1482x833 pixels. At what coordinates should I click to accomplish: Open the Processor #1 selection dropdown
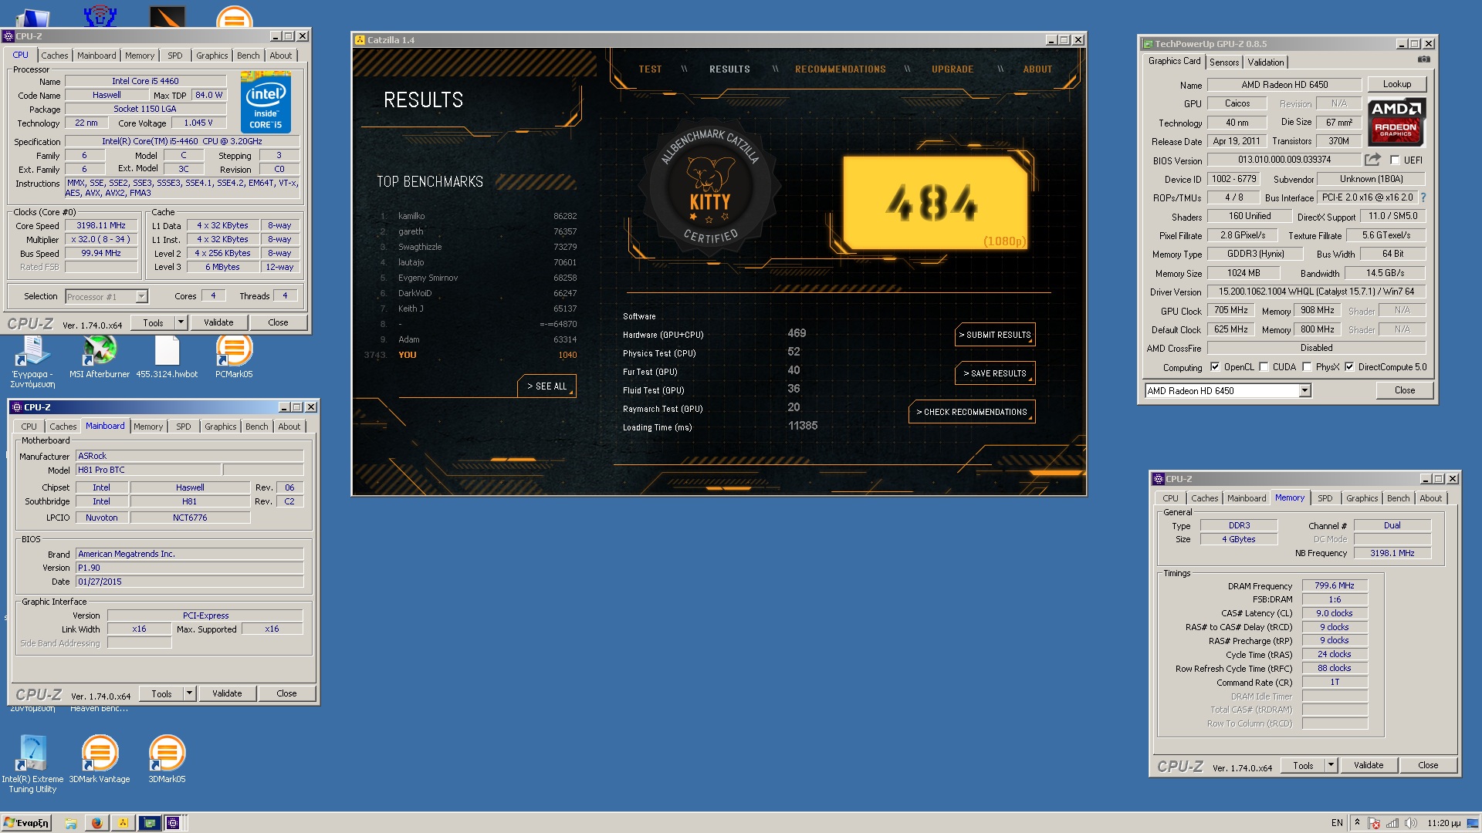point(141,297)
